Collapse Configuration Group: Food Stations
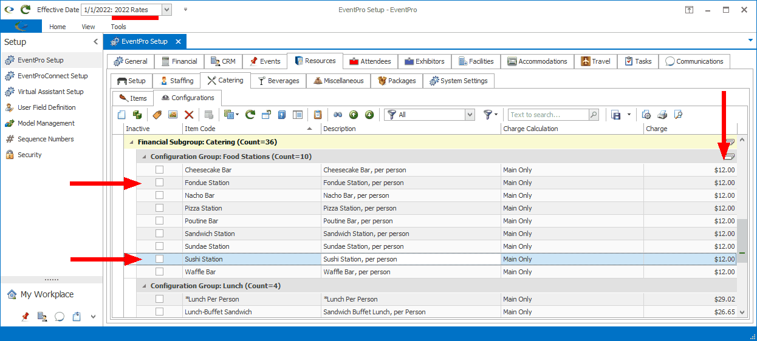This screenshot has height=341, width=757. pos(144,157)
